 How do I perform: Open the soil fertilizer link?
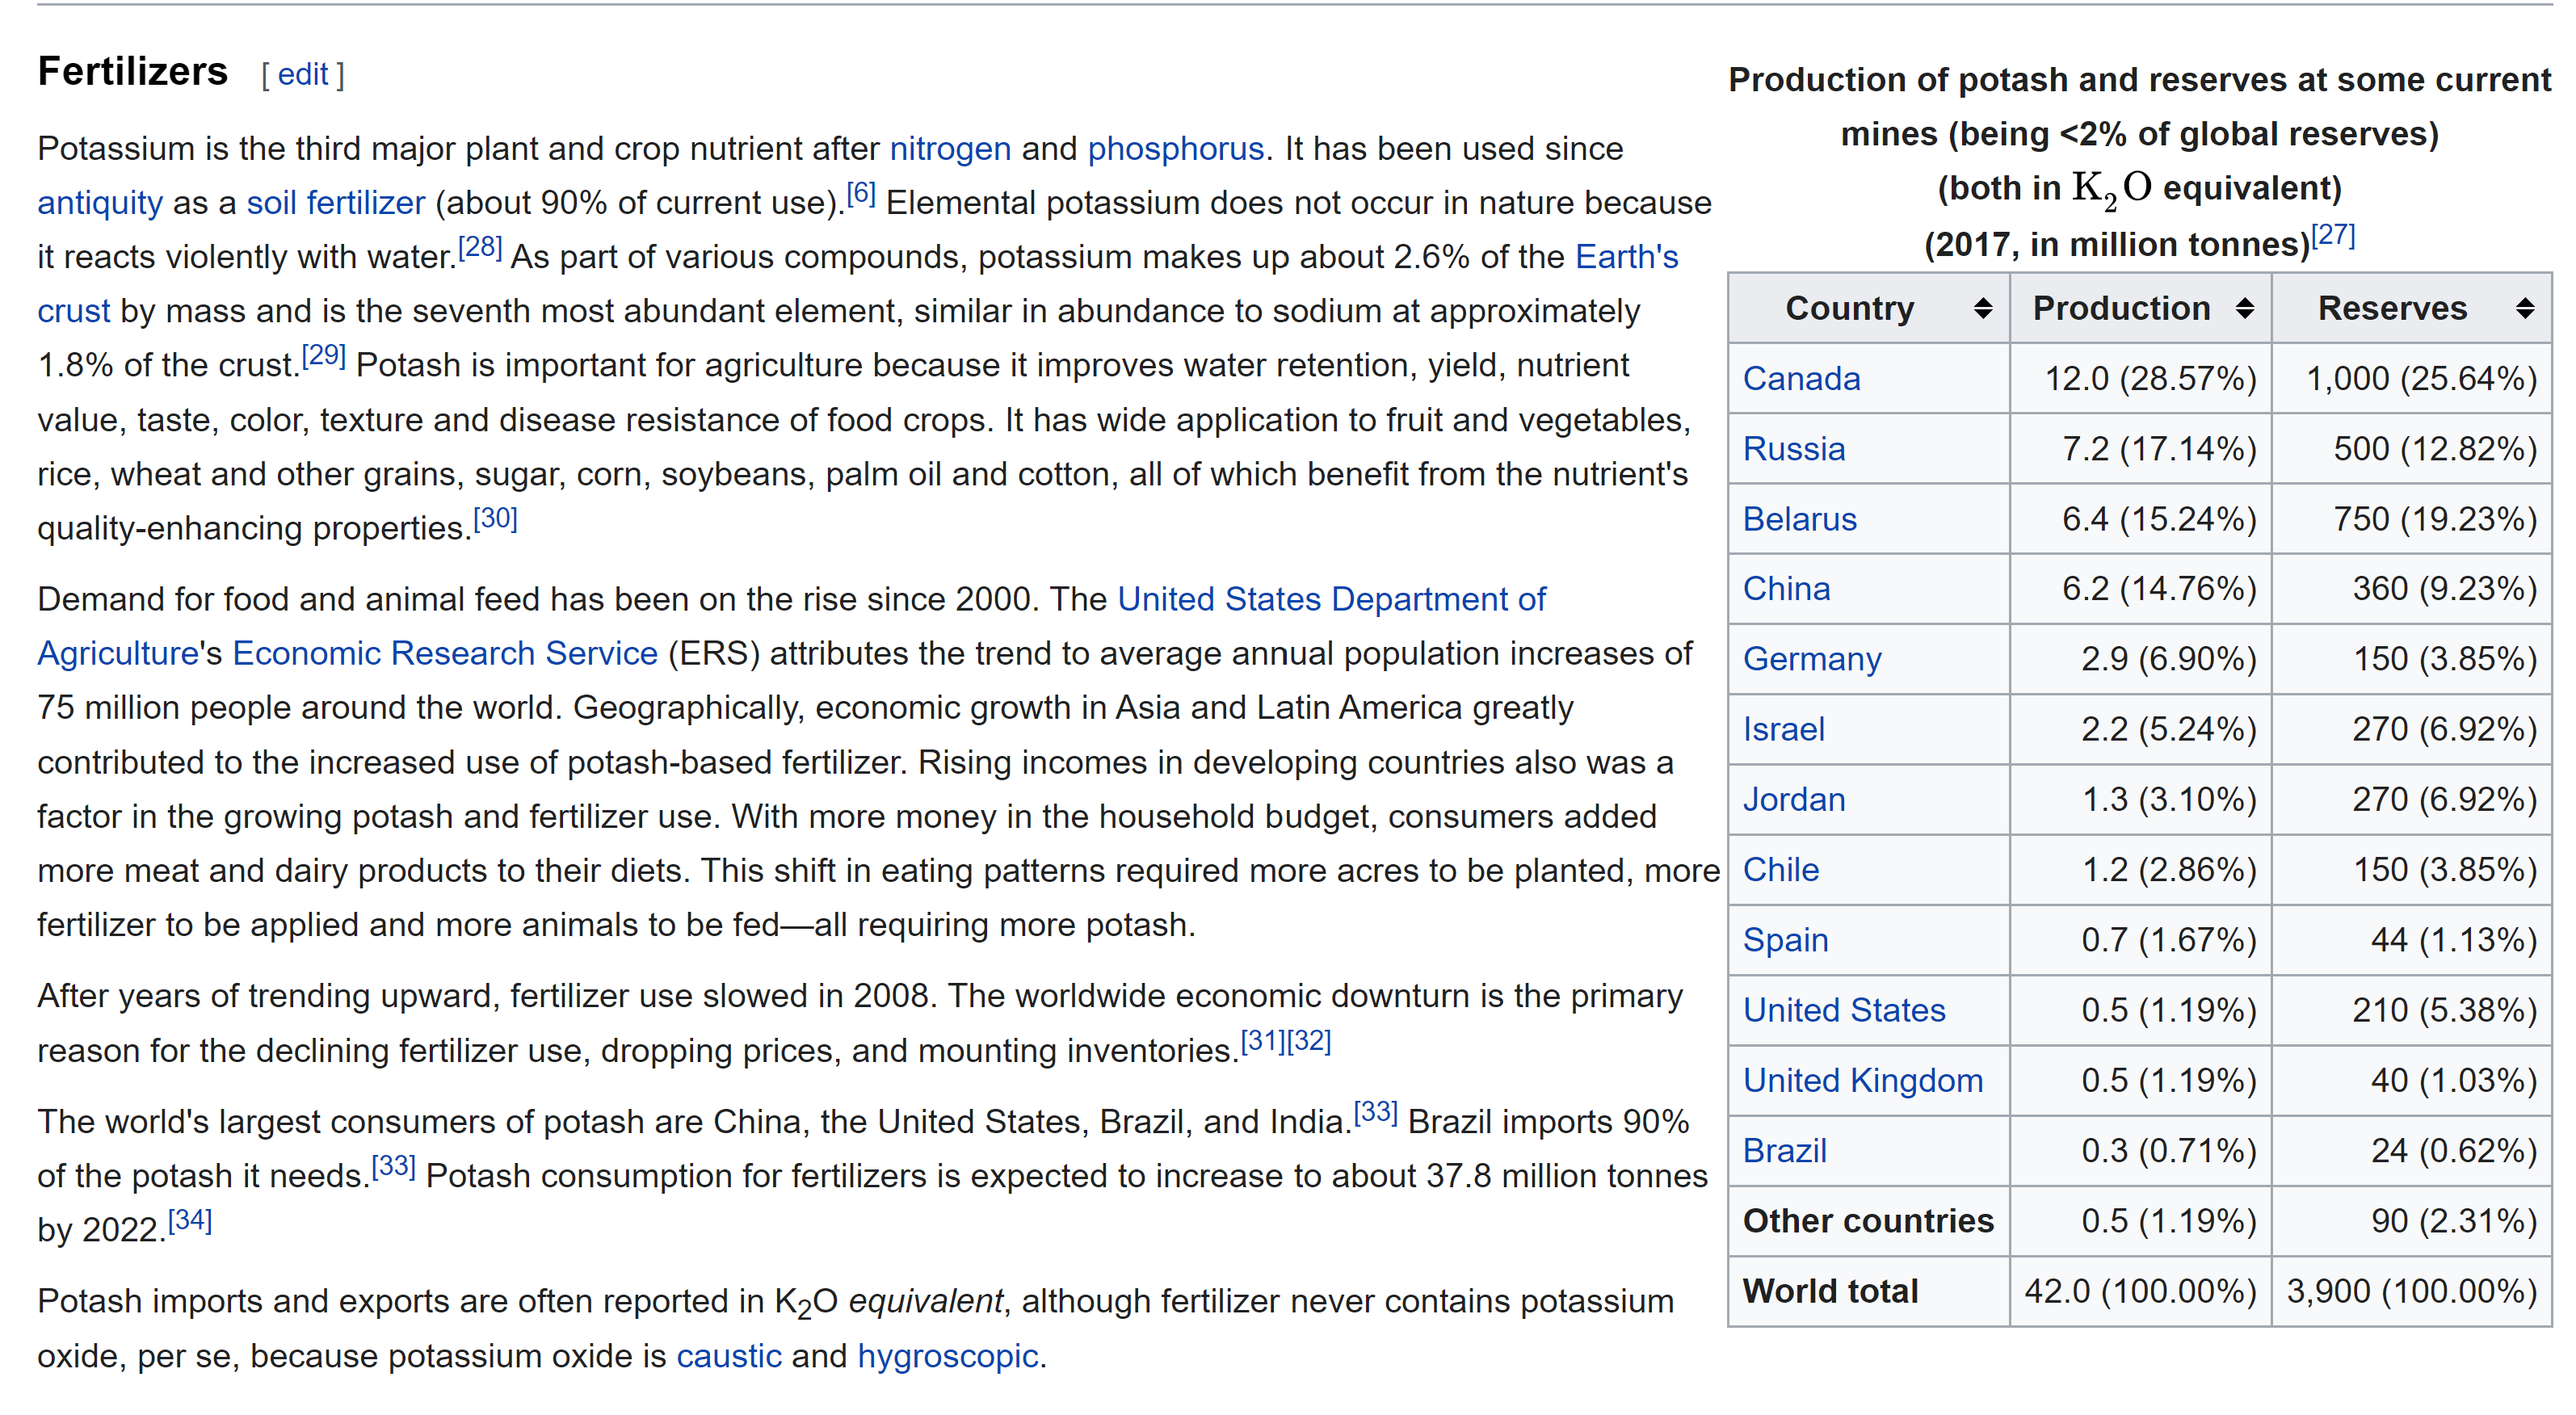(336, 203)
